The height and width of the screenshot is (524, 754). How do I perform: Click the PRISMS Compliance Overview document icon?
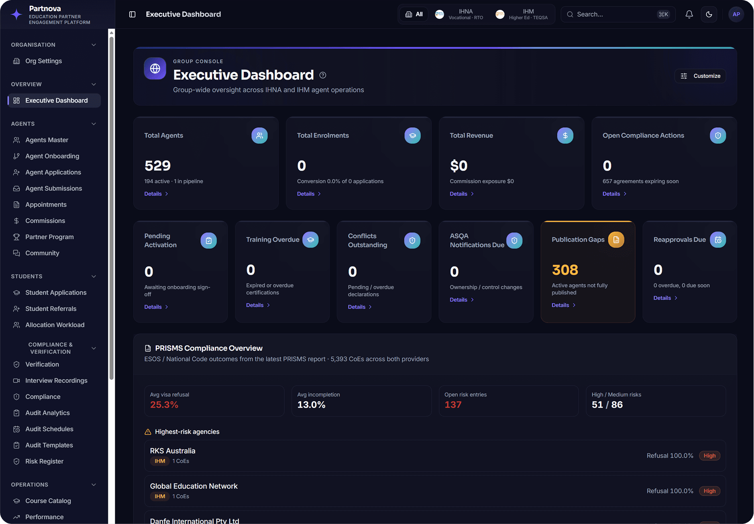(x=148, y=348)
